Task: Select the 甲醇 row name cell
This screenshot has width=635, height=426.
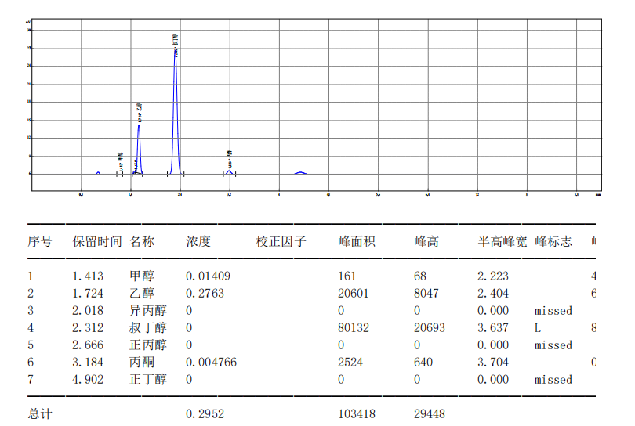Action: [142, 276]
